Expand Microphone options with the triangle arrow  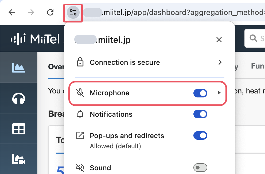(219, 93)
